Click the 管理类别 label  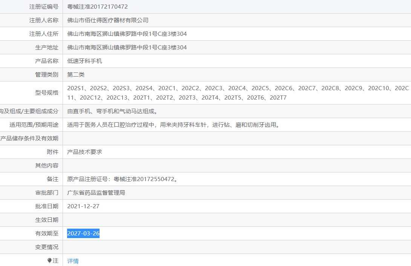click(x=47, y=75)
